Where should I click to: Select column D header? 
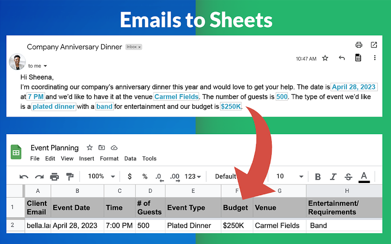coord(150,191)
